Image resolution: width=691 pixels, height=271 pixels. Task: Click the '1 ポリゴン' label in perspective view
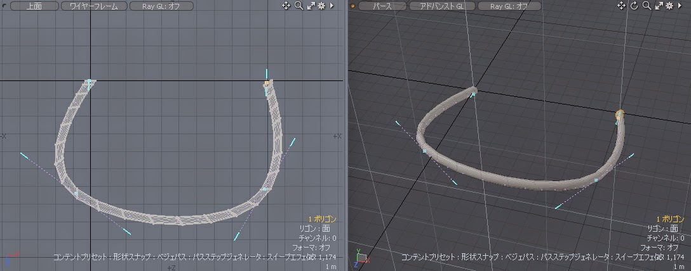click(x=670, y=219)
